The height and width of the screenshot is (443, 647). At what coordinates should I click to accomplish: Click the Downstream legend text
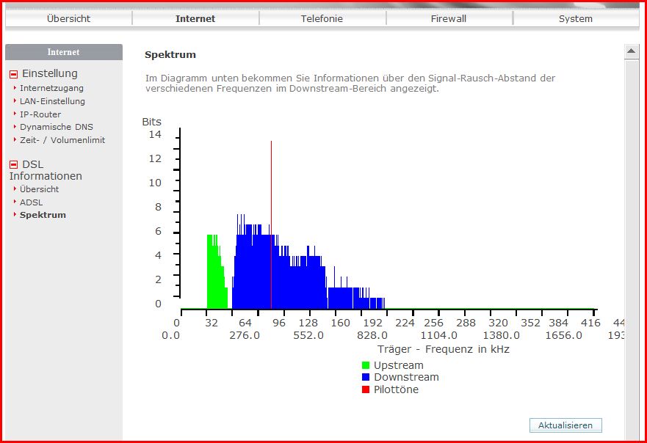(406, 377)
